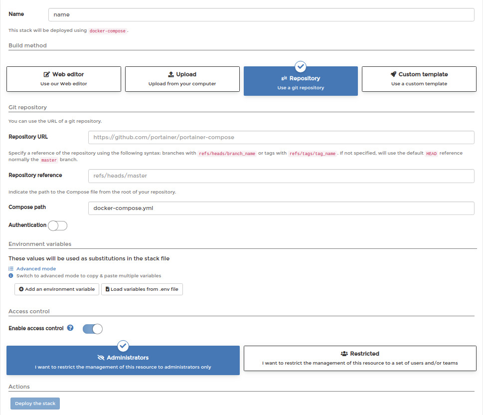This screenshot has width=483, height=415.
Task: Click 'Switch to advanced mode to copy & paste' hint
Action: (x=89, y=276)
